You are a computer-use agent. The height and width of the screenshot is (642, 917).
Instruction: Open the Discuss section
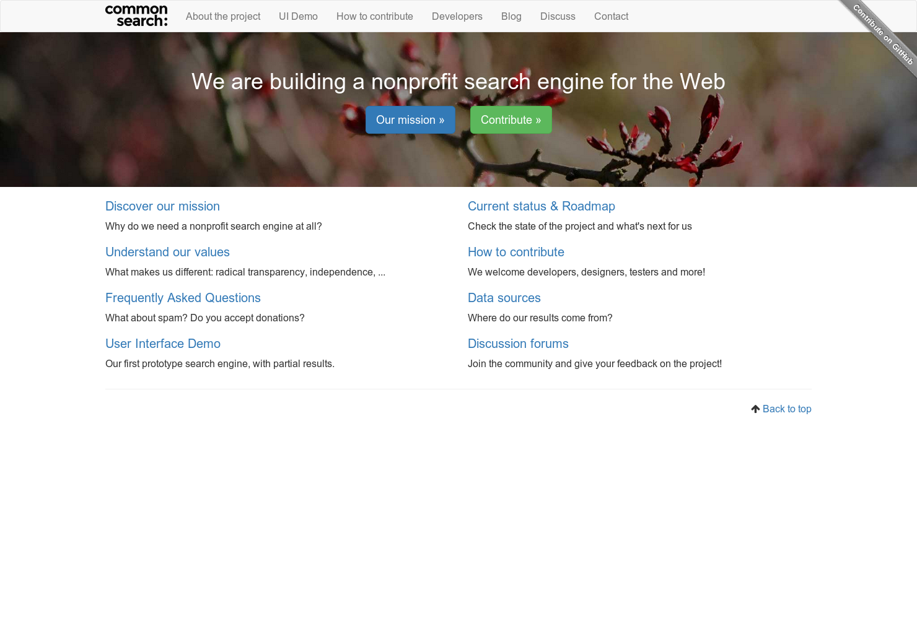[558, 16]
